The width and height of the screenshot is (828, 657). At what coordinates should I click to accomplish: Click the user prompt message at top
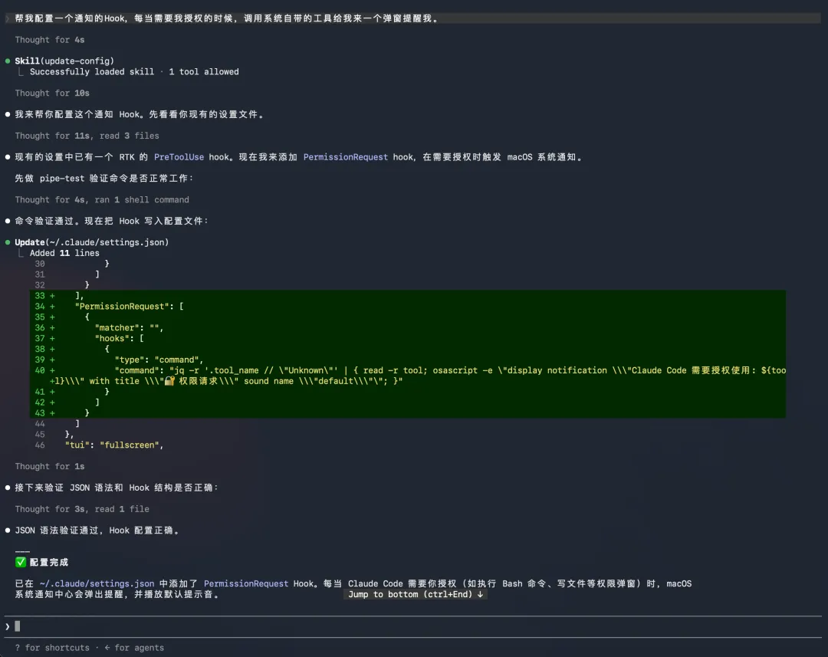414,18
